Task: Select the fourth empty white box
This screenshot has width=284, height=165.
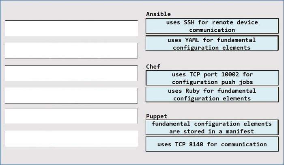Action: click(x=71, y=96)
